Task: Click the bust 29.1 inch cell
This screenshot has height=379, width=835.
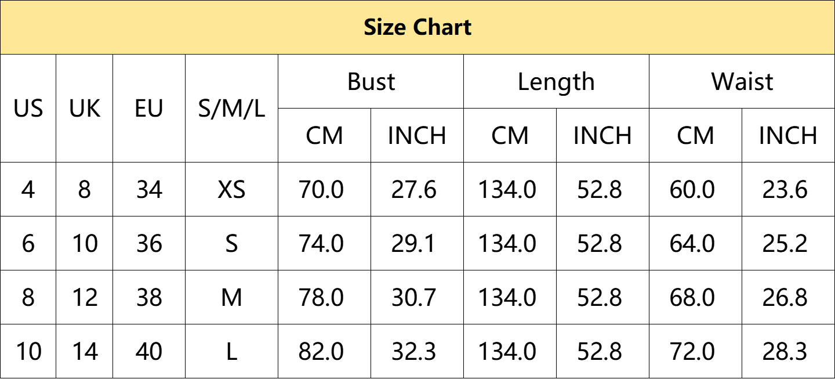Action: [x=418, y=244]
